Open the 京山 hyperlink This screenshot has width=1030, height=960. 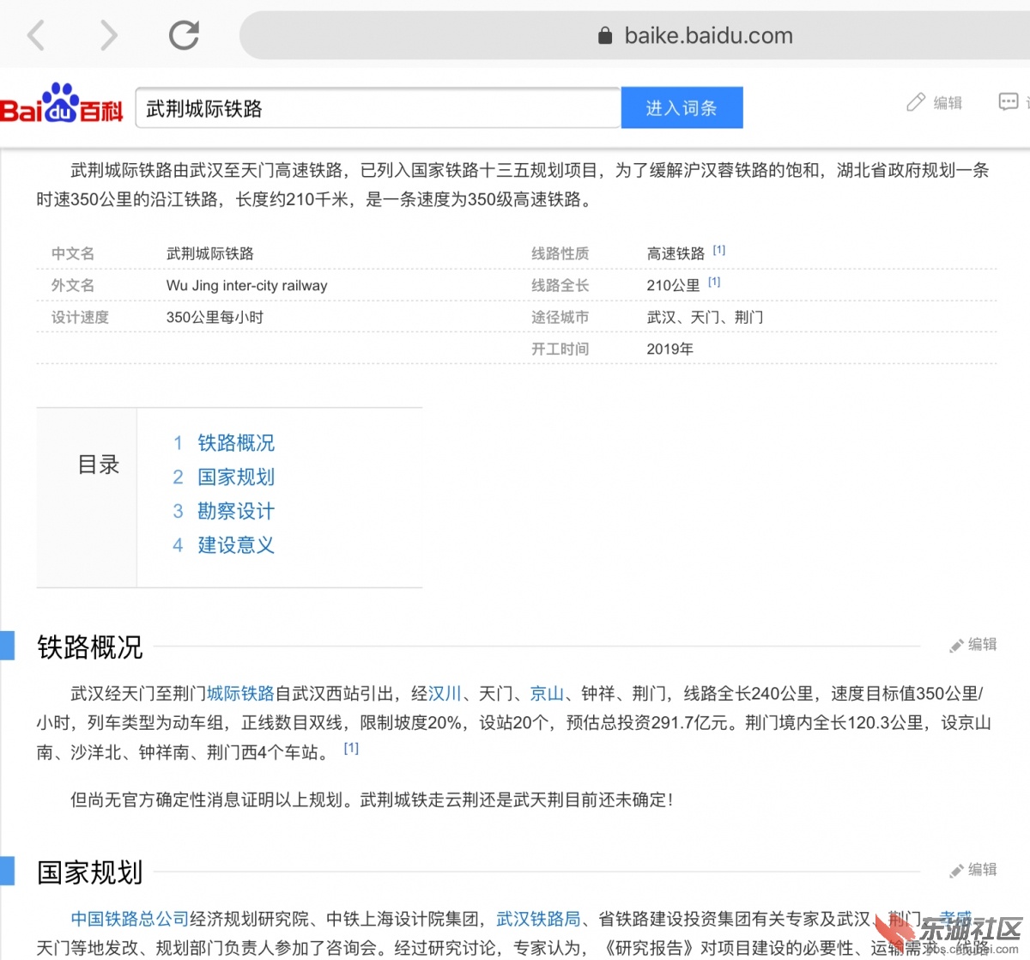click(x=547, y=694)
